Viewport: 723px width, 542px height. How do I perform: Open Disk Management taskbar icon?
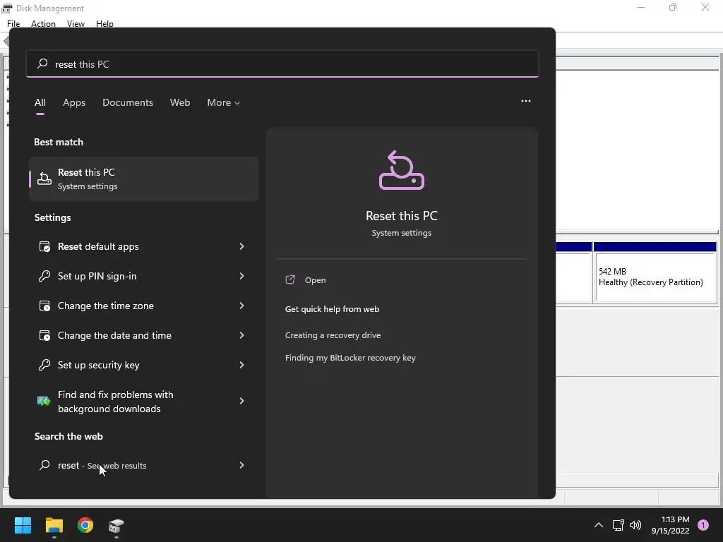click(116, 525)
